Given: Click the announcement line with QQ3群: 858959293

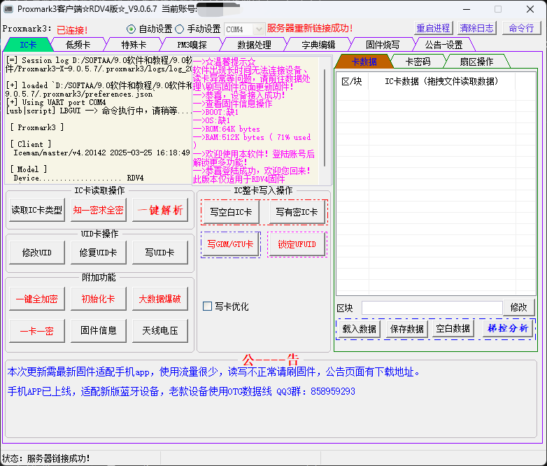Looking at the screenshot, I should tap(181, 391).
